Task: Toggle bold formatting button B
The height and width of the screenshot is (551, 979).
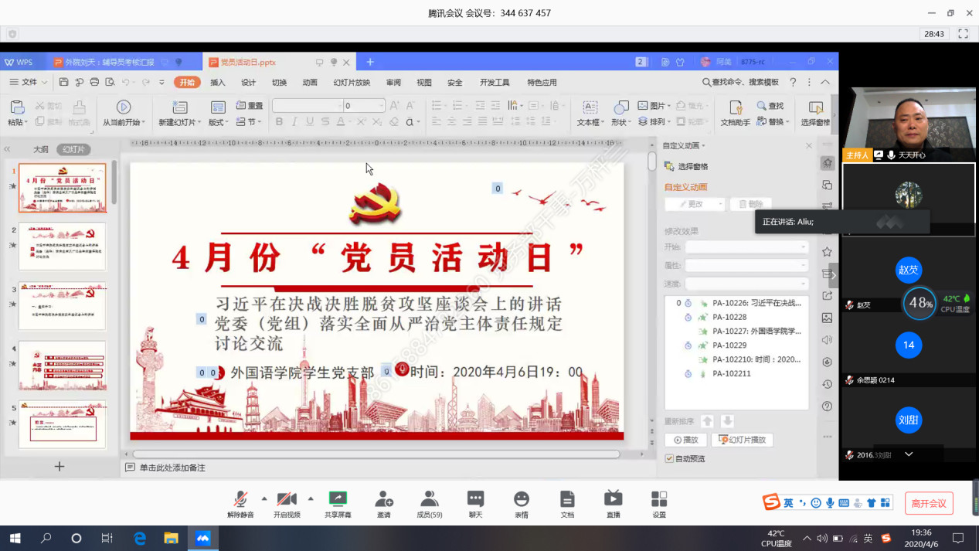Action: tap(279, 121)
